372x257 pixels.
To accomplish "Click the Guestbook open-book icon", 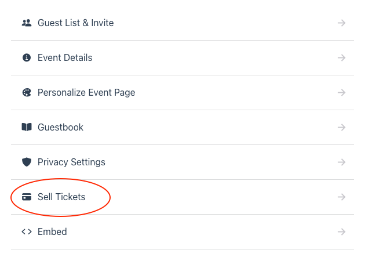I will pyautogui.click(x=26, y=128).
